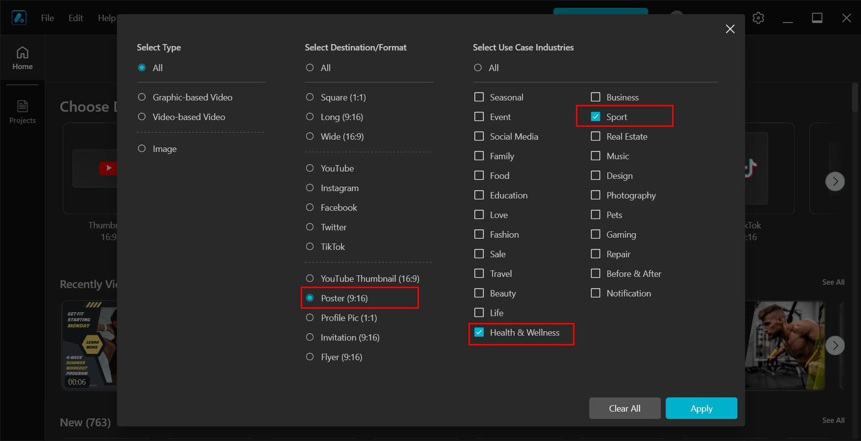861x441 pixels.
Task: Click the app logo icon
Action: [19, 18]
